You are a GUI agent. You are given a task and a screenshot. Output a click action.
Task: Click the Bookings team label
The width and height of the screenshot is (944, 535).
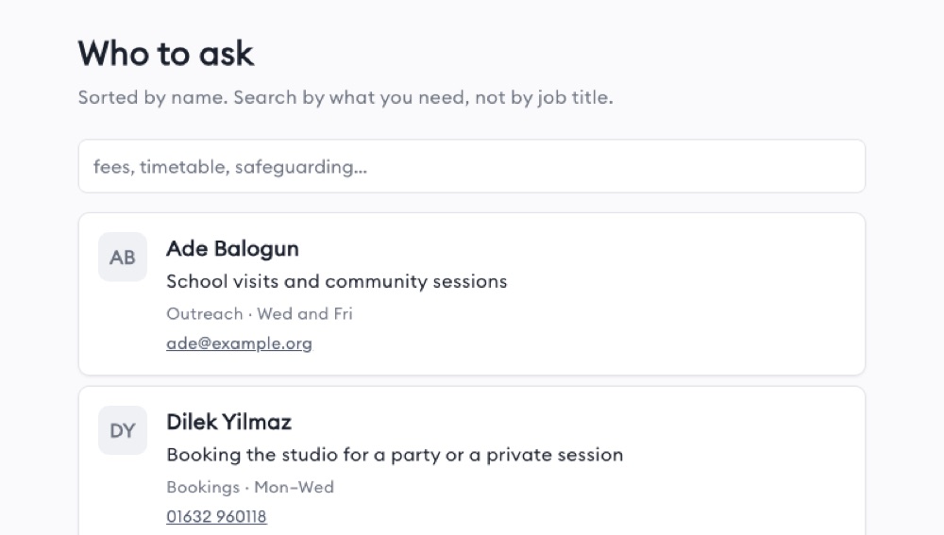click(203, 487)
